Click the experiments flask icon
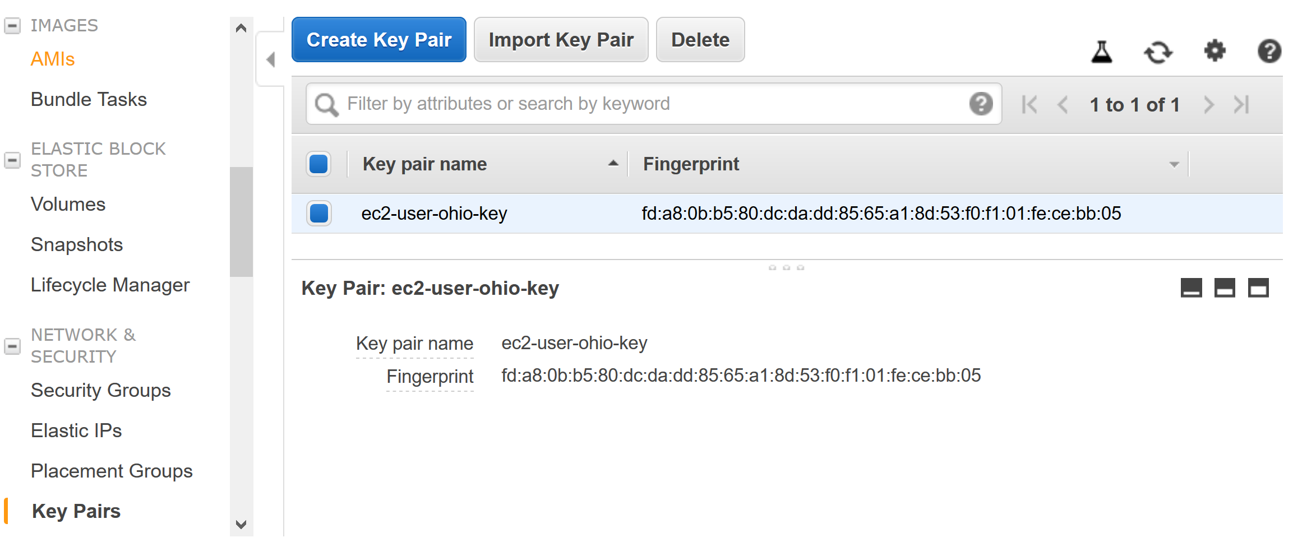This screenshot has height=542, width=1293. click(x=1101, y=52)
